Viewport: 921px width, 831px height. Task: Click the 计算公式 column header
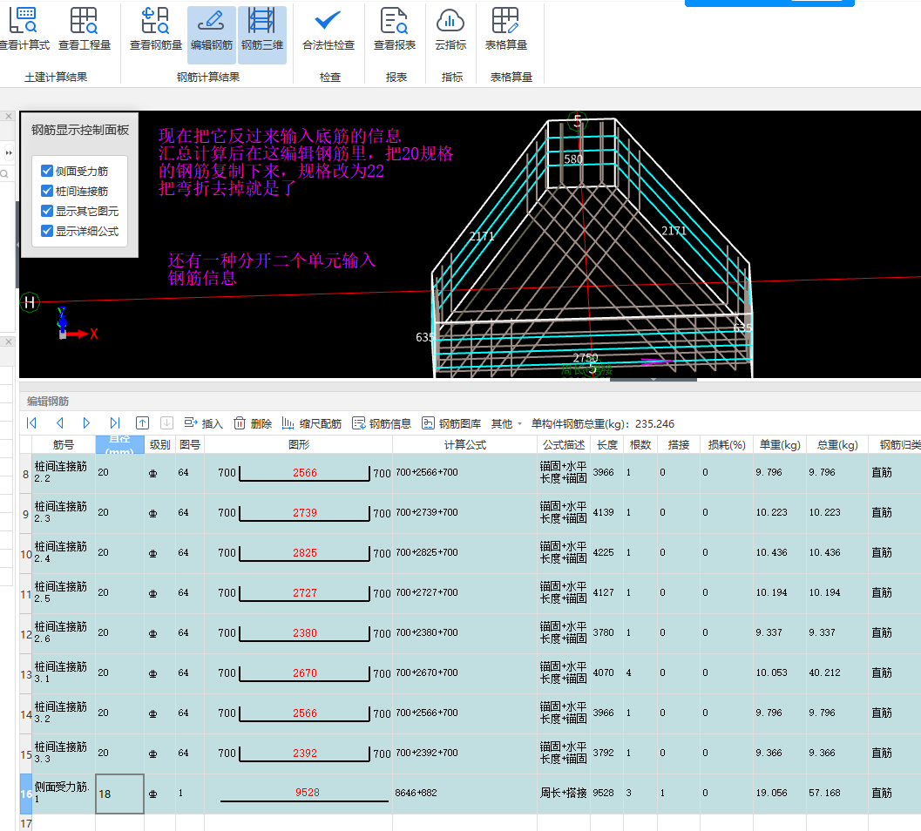[x=464, y=444]
